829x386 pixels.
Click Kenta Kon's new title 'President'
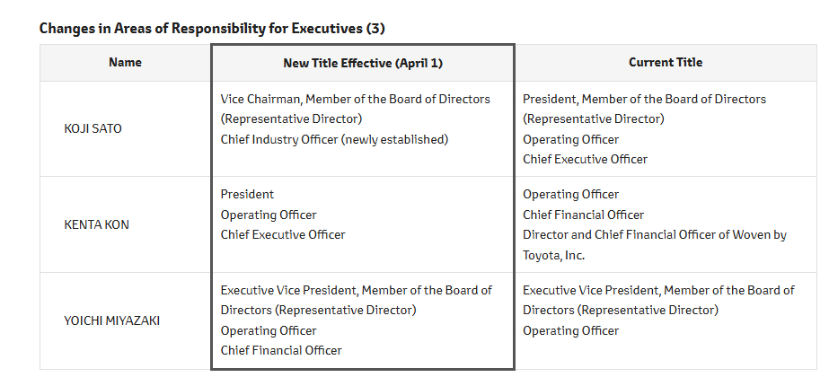(248, 194)
